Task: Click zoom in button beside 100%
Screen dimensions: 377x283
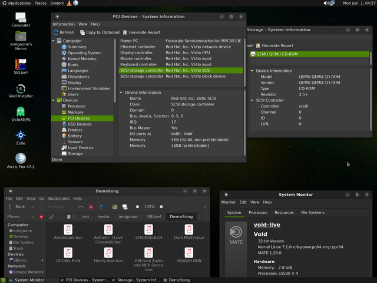Action: pyautogui.click(x=161, y=207)
